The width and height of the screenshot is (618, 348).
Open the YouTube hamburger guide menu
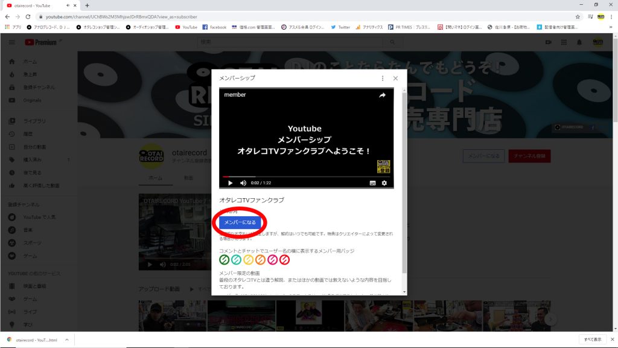click(x=12, y=42)
